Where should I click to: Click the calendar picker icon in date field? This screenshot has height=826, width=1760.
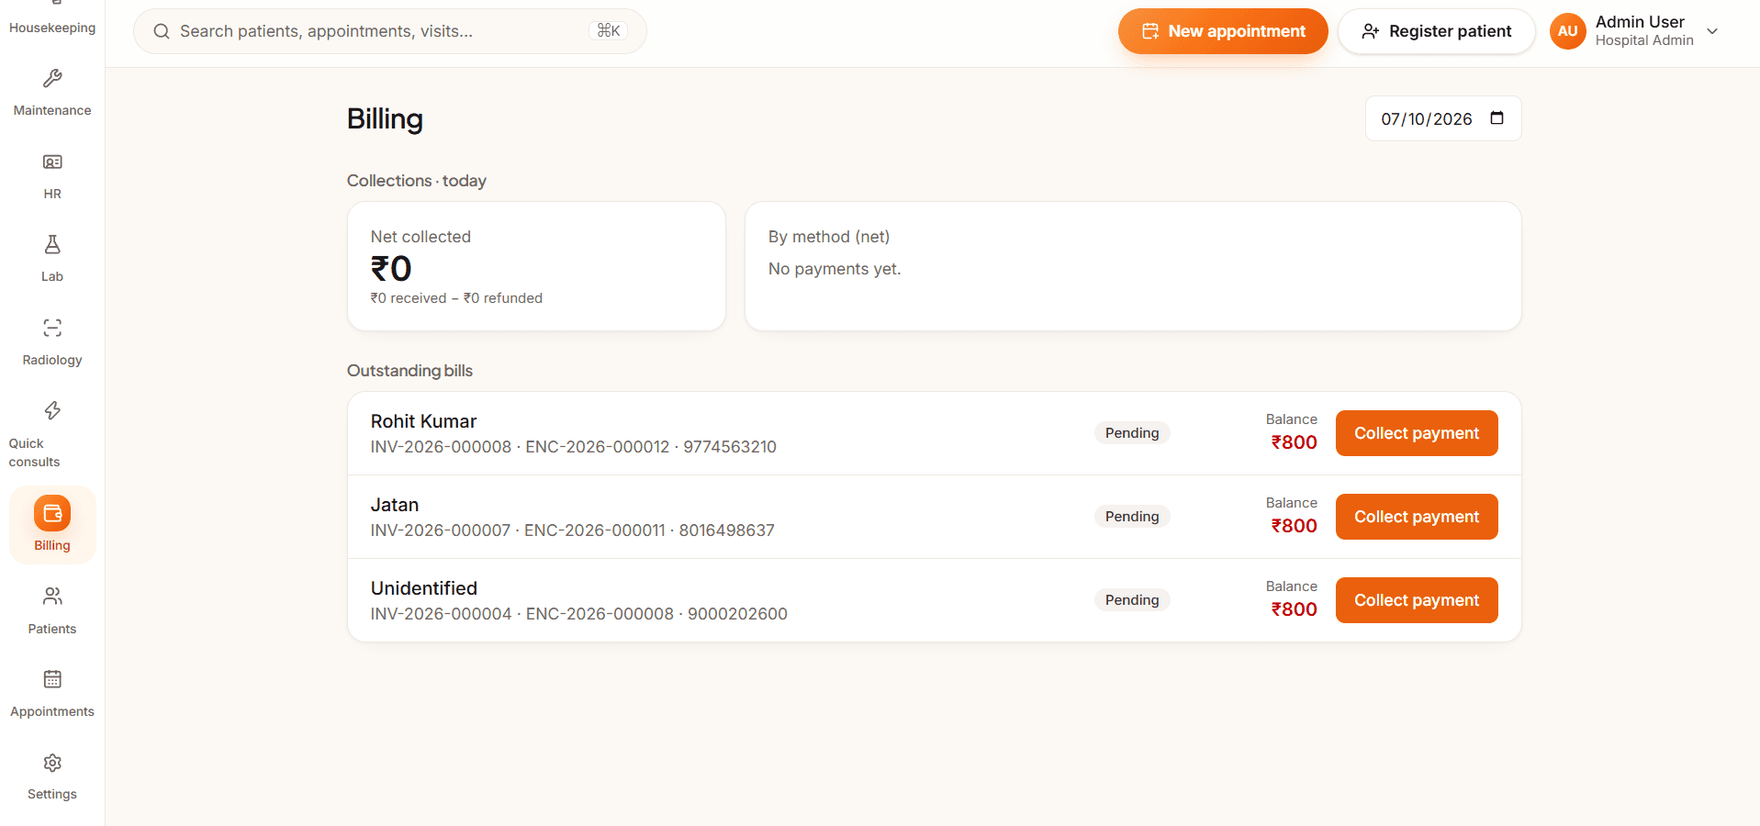pyautogui.click(x=1497, y=118)
